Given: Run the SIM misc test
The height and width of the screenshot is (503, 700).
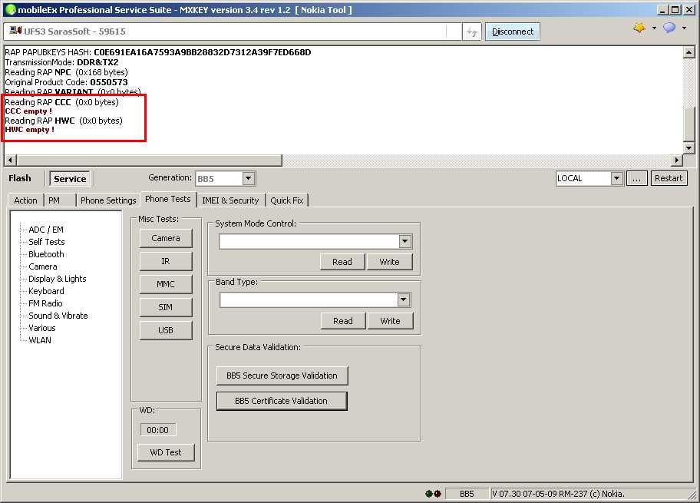Looking at the screenshot, I should [166, 307].
